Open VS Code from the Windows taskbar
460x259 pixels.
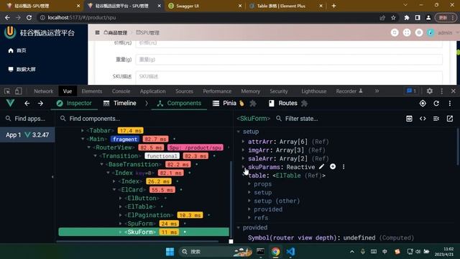[290, 252]
